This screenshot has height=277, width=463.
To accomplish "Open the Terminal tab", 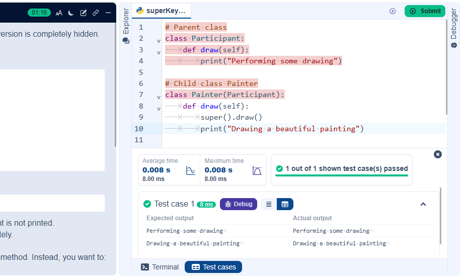I will pyautogui.click(x=160, y=267).
